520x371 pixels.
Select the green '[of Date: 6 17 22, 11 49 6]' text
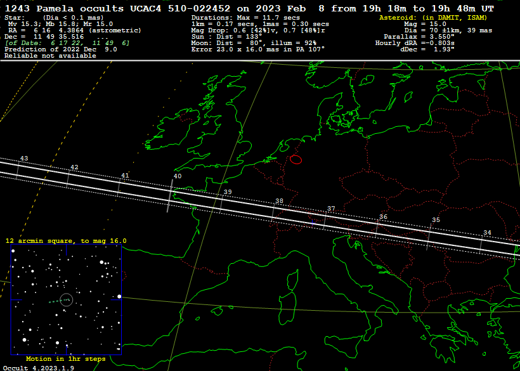(x=67, y=42)
